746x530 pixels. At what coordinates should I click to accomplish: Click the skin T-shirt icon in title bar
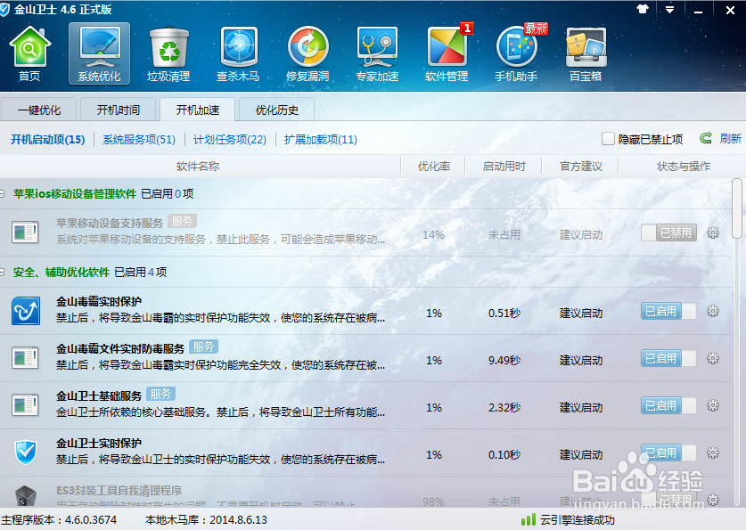(x=643, y=10)
